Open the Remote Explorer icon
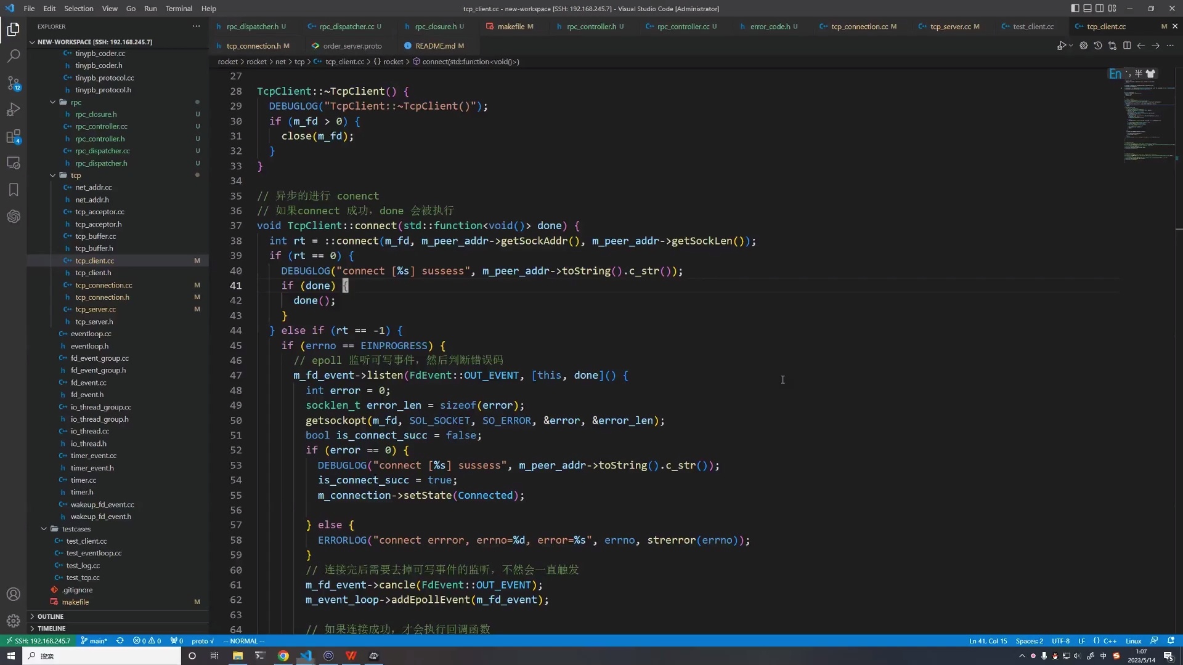 coord(14,163)
